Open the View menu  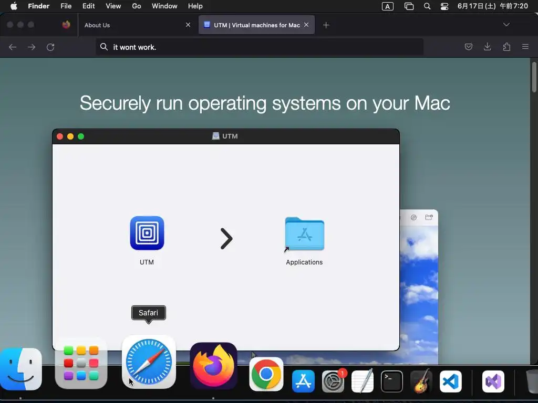tap(113, 6)
